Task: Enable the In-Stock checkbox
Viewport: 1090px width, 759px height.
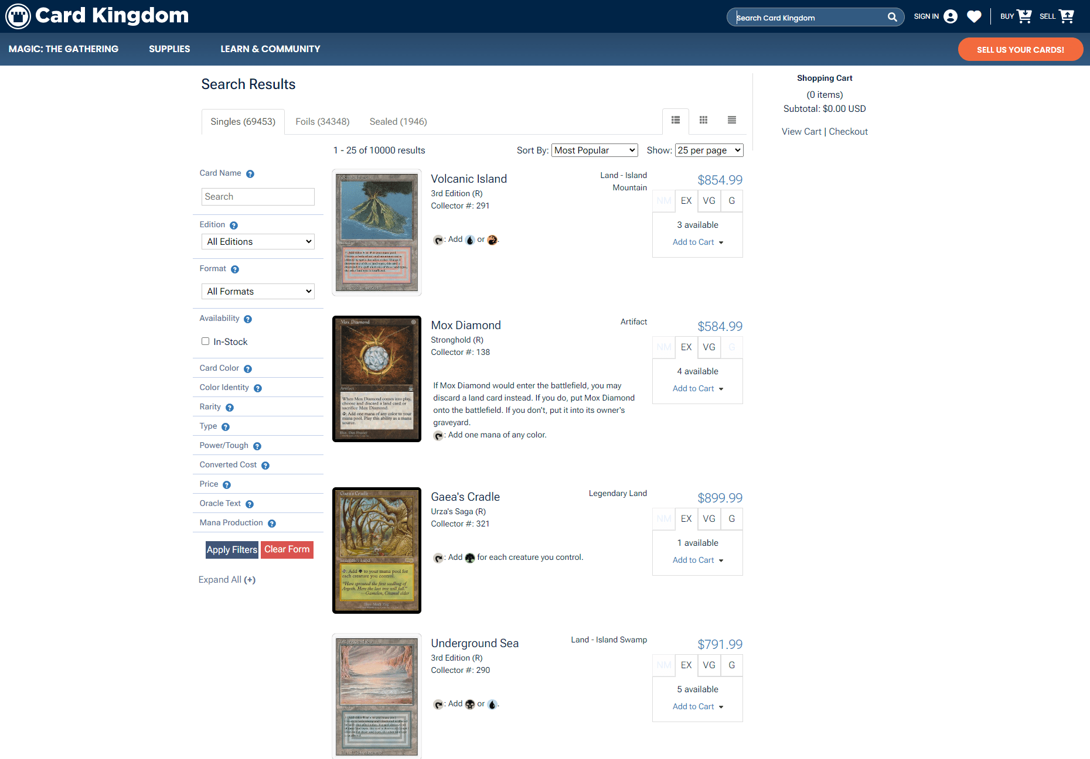Action: [205, 341]
